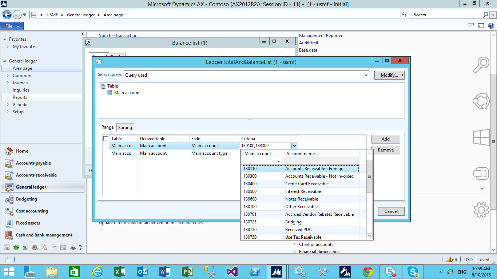This screenshot has height=279, width=497.
Task: Click the View layout icon in the toolbar
Action: pyautogui.click(x=481, y=26)
